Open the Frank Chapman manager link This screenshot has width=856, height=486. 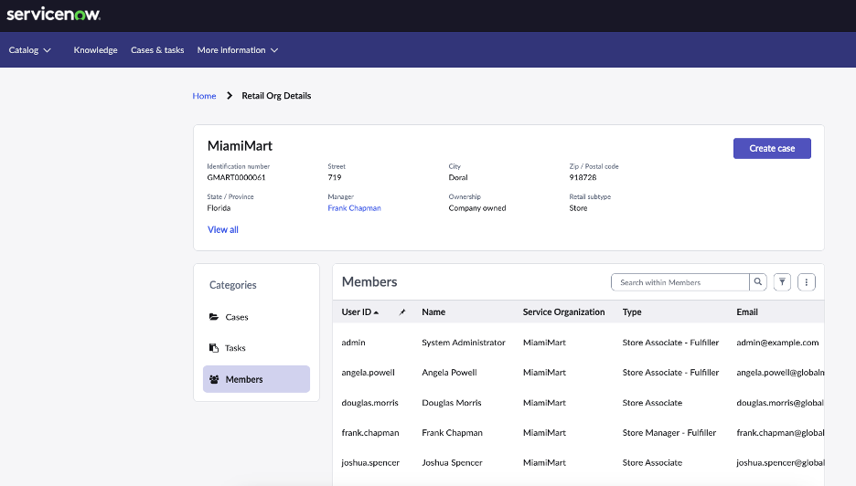click(x=354, y=207)
